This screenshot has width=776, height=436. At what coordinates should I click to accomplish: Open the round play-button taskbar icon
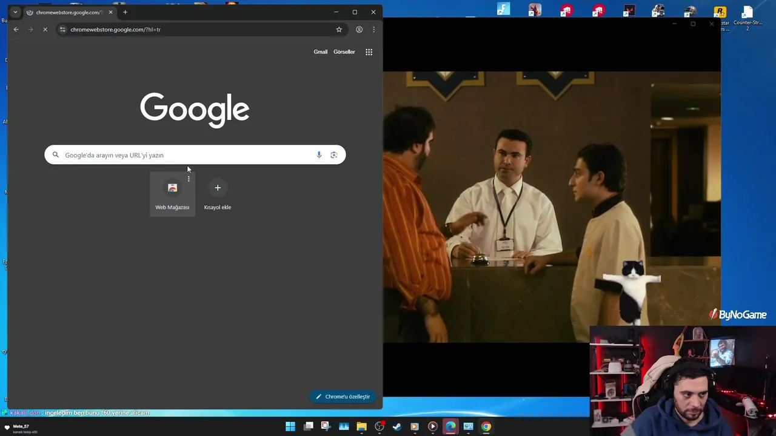[x=432, y=426]
